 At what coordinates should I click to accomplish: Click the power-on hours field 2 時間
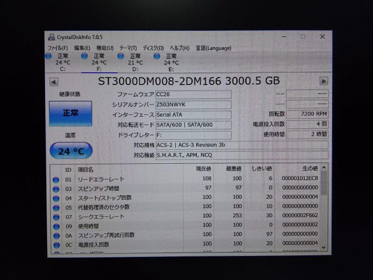307,134
